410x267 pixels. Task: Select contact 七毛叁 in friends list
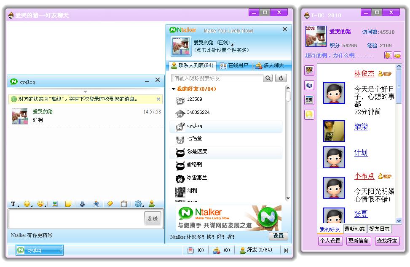[226, 139]
